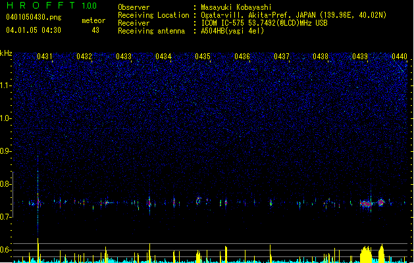Click the Observer name Masayuki Kobayashi
The width and height of the screenshot is (414, 263).
point(236,7)
